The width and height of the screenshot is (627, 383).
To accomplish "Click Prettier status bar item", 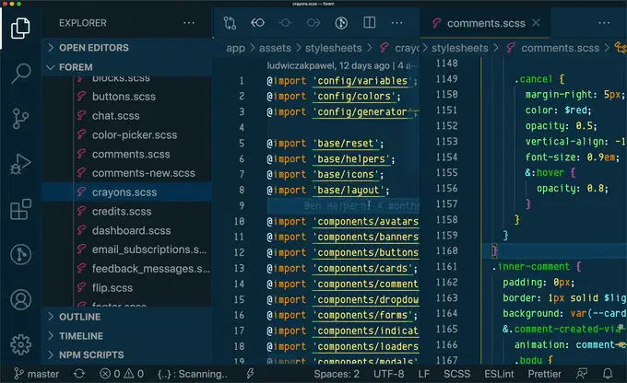I will click(544, 374).
